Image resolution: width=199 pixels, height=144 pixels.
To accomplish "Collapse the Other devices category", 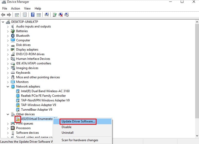I will pyautogui.click(x=8, y=114).
